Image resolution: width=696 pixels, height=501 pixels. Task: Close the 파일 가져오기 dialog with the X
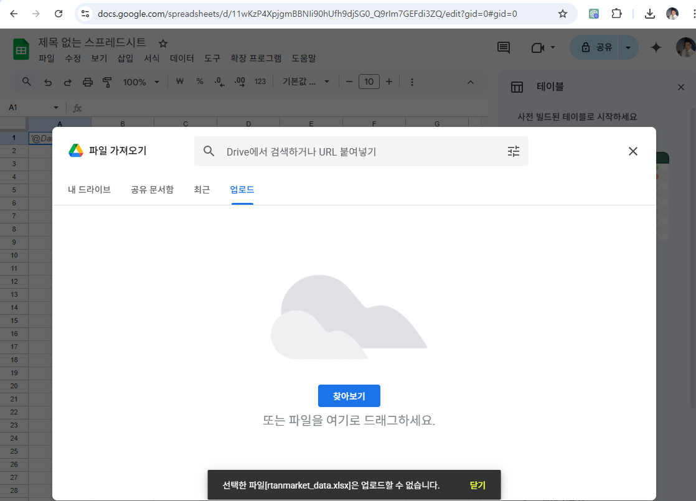[x=633, y=151]
